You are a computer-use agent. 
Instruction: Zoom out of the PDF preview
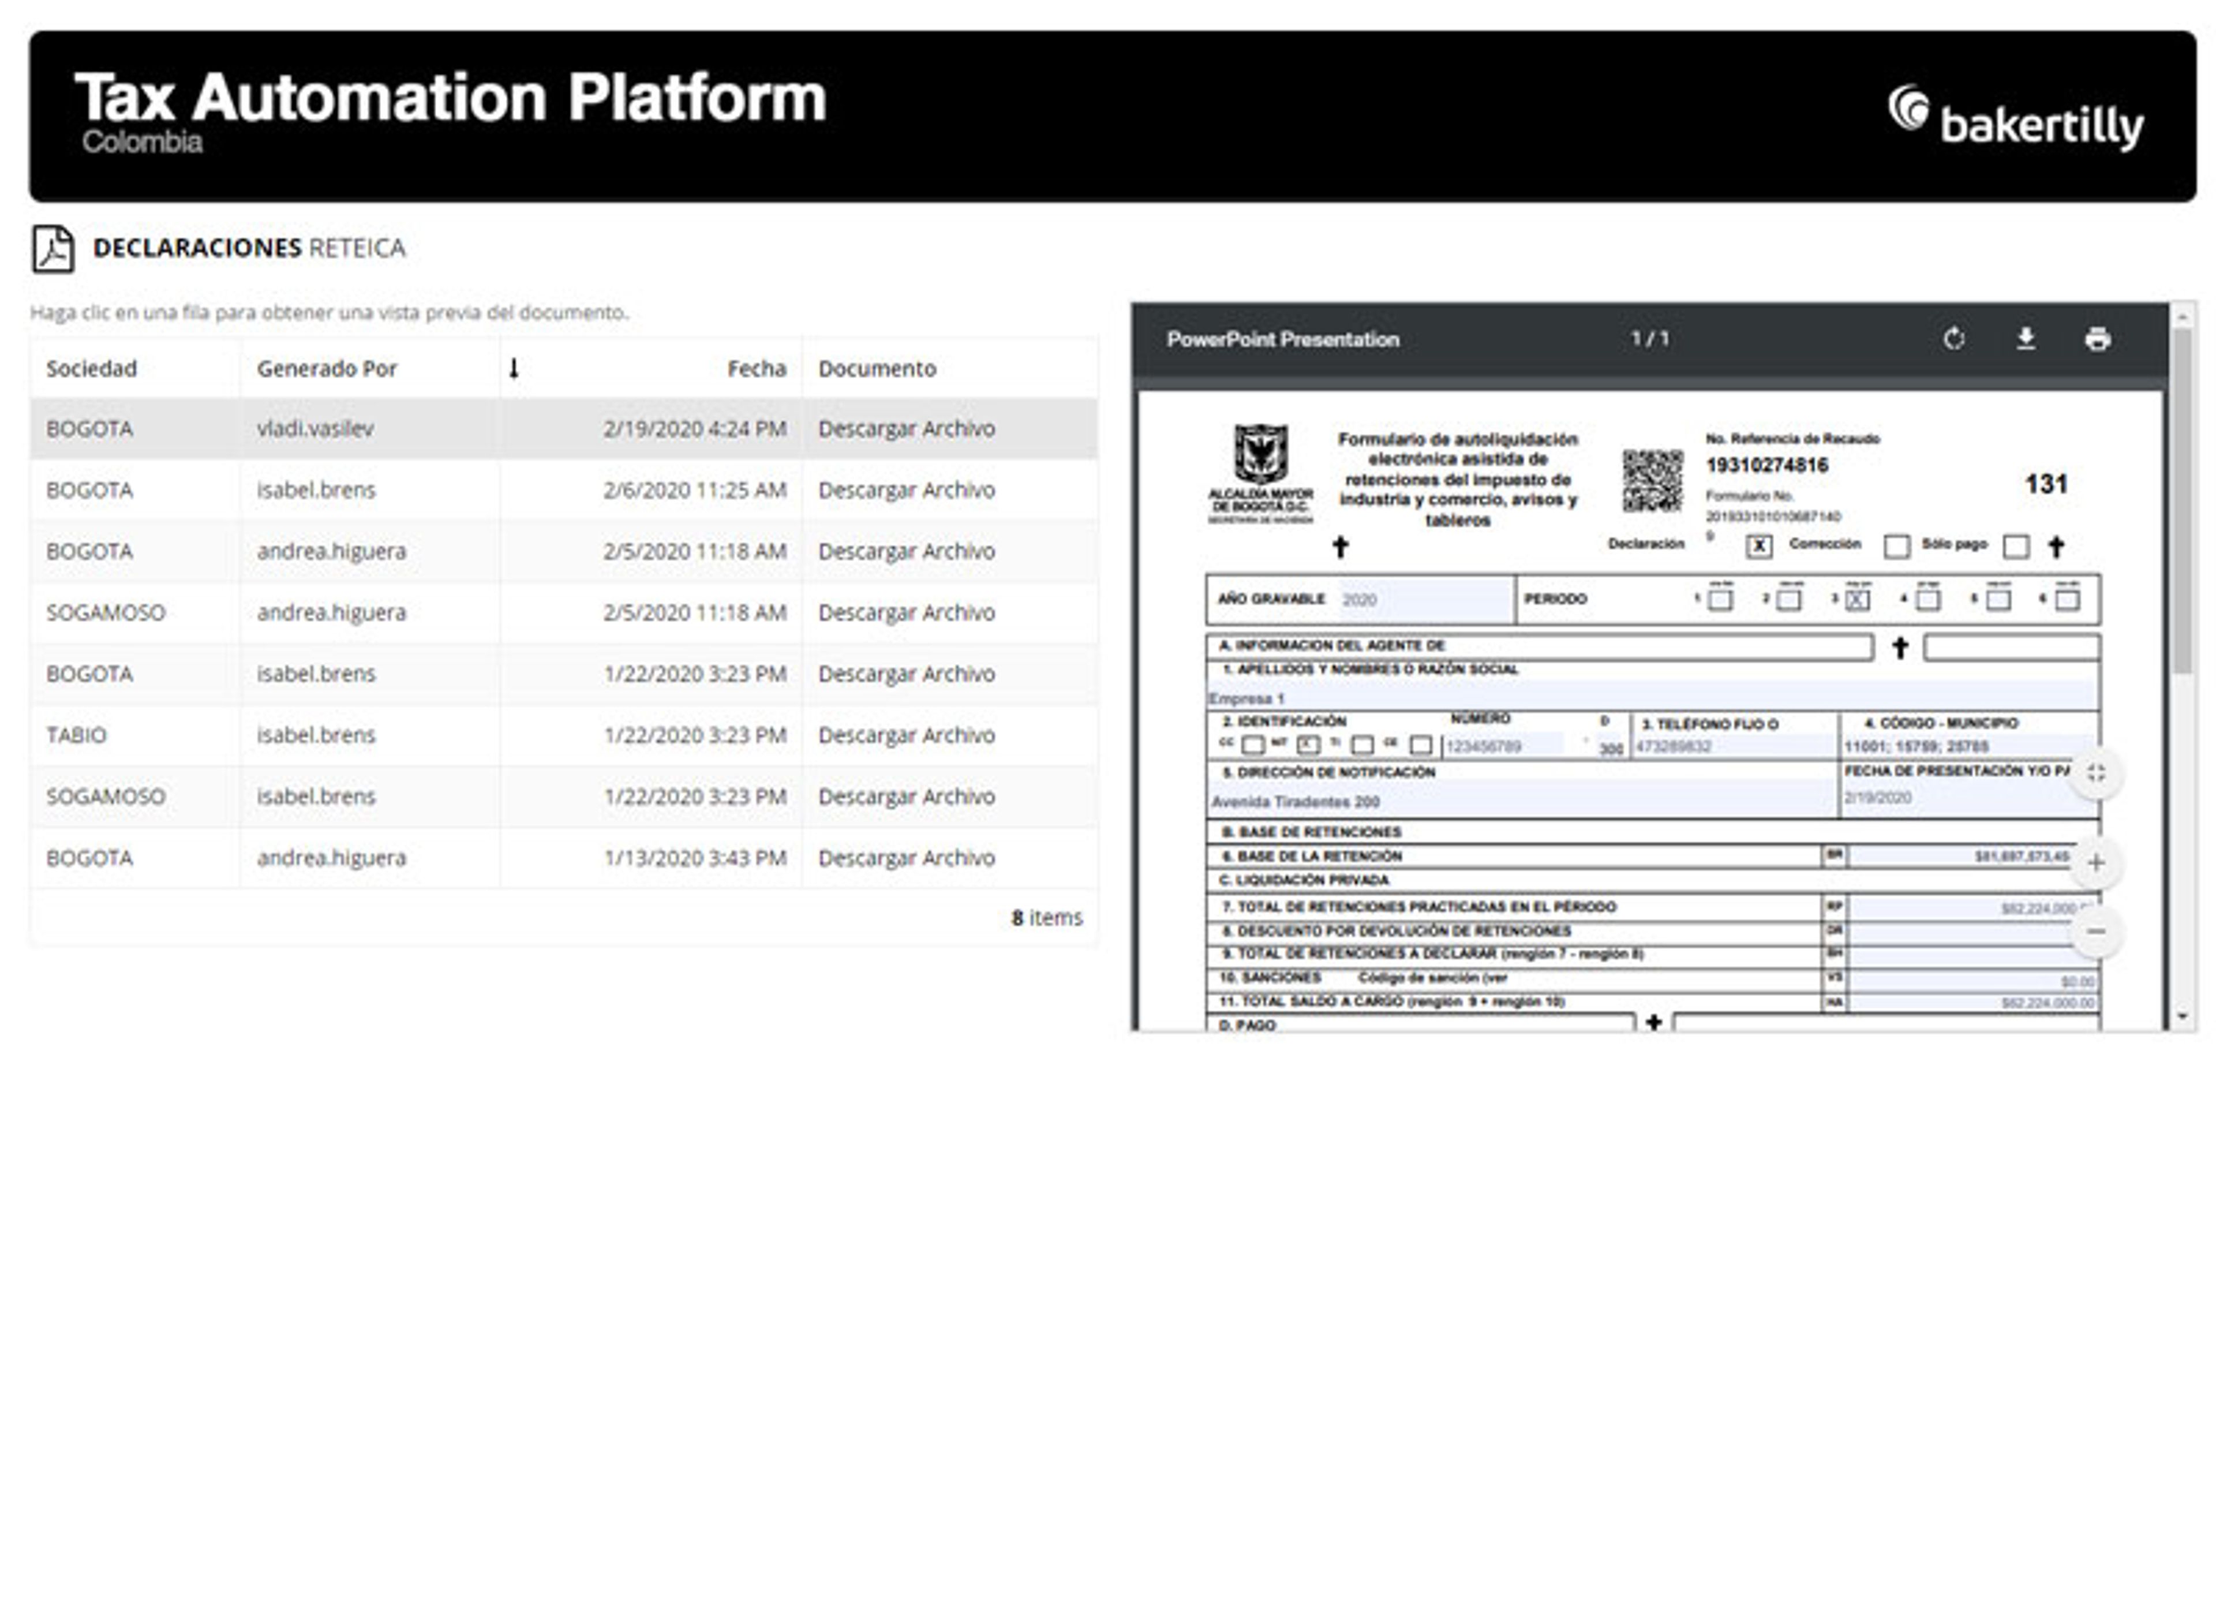tap(2095, 932)
